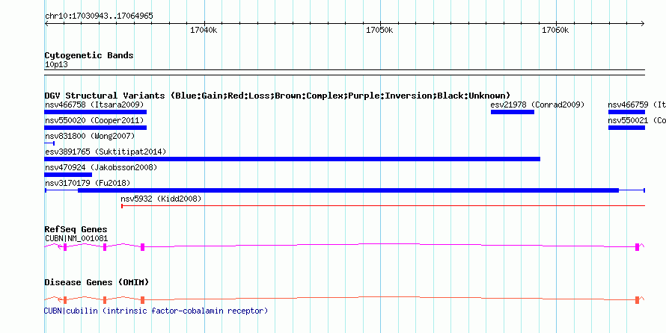Select the blue bar under nsv550020 (Cooper2011)
666x333 pixels.
(96, 128)
